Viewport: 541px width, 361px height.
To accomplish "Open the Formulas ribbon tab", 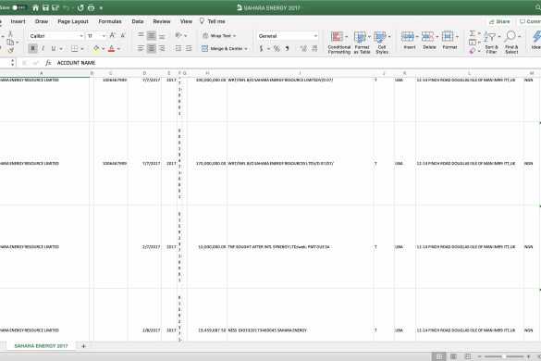I will (110, 21).
